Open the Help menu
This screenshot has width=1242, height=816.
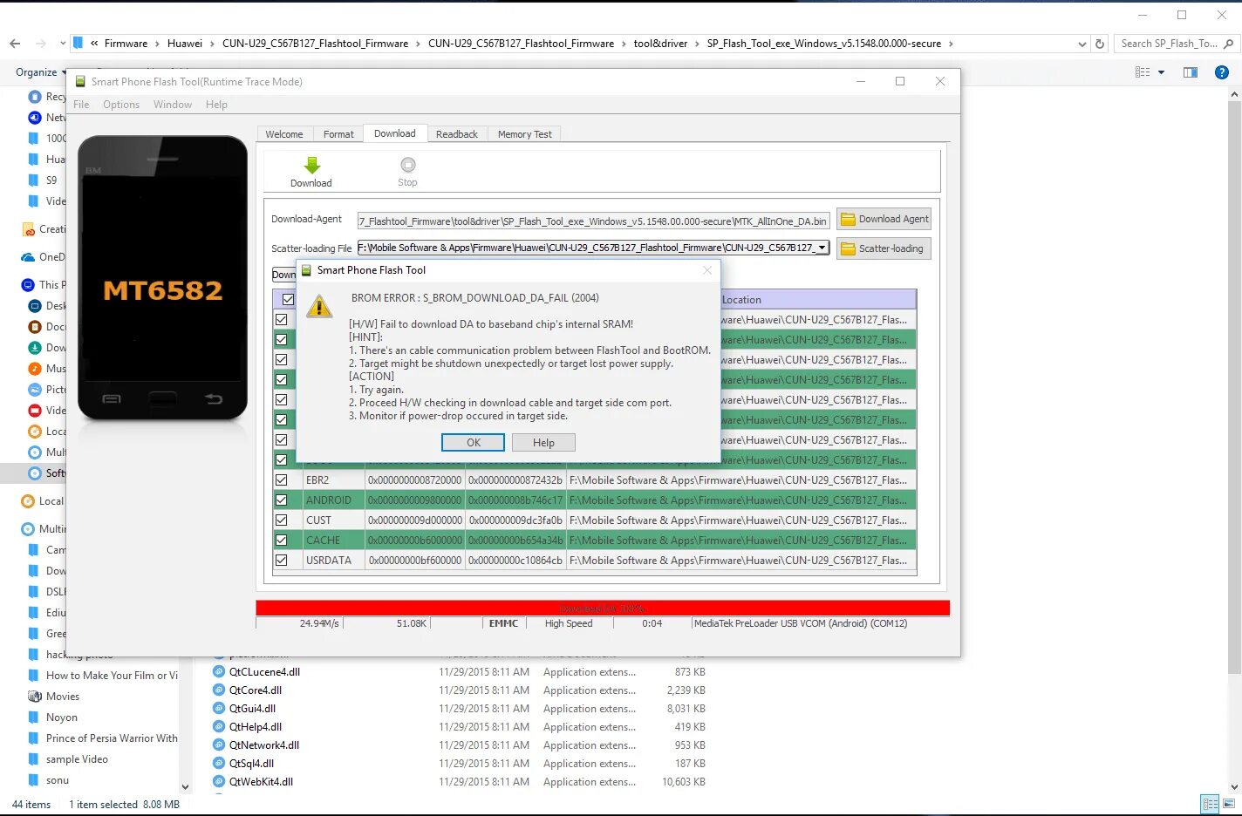pyautogui.click(x=216, y=105)
